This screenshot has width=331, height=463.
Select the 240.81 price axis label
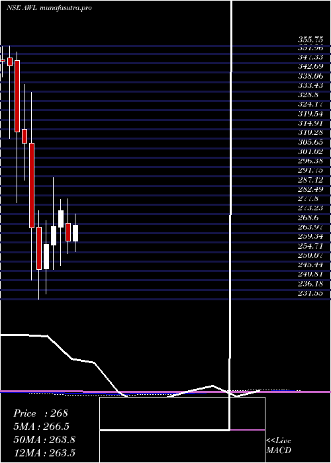tap(310, 274)
